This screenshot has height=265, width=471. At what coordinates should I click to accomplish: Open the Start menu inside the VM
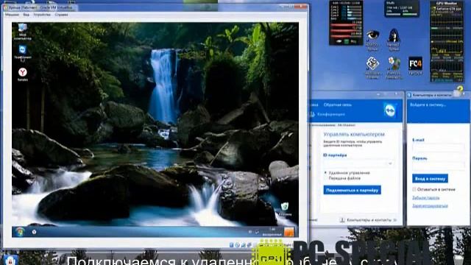(x=20, y=232)
